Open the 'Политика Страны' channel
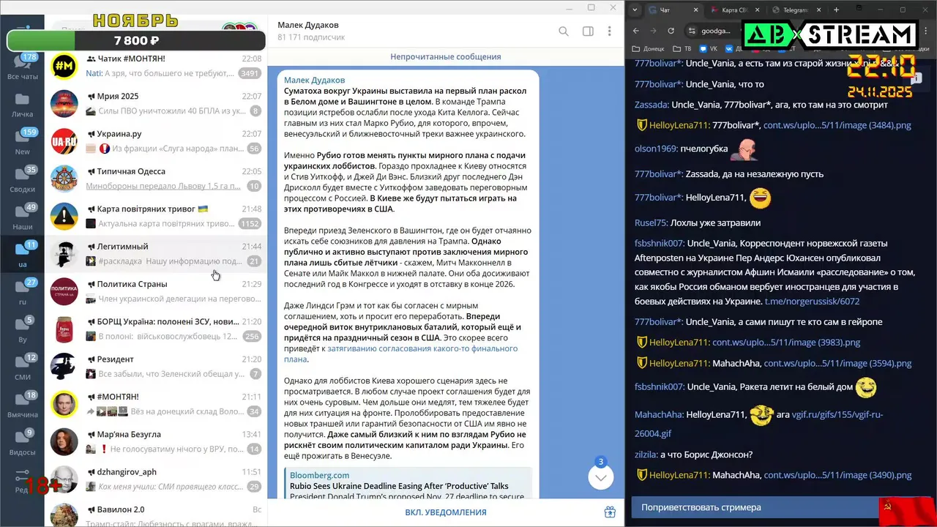The height and width of the screenshot is (527, 937). pos(156,291)
